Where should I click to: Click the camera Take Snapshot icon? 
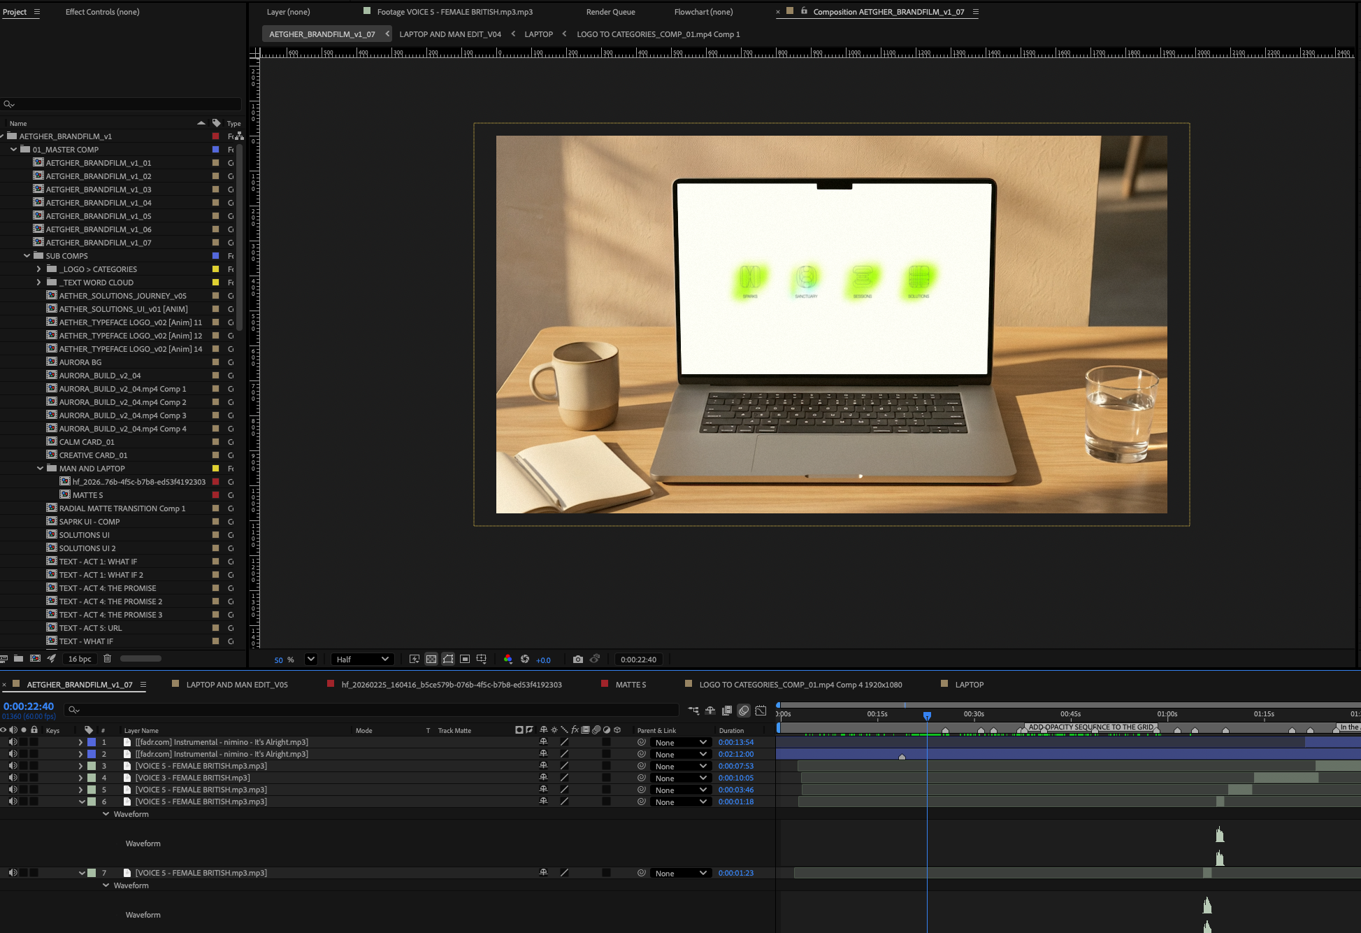[577, 659]
